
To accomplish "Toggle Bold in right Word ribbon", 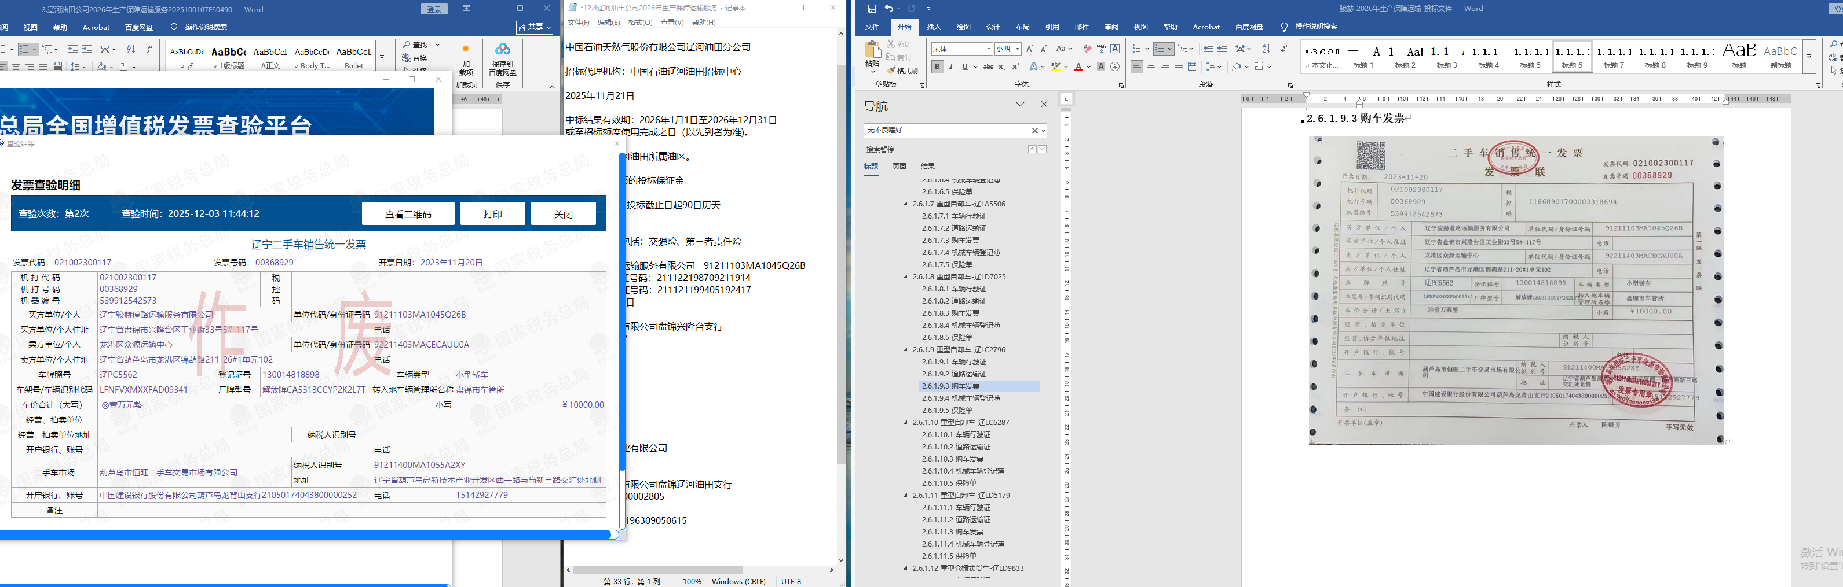I will pos(937,67).
